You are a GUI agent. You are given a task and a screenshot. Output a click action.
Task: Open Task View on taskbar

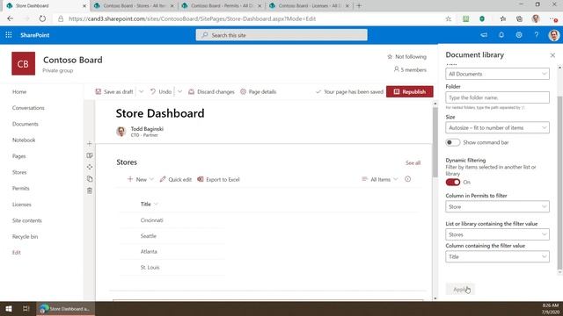click(26, 308)
